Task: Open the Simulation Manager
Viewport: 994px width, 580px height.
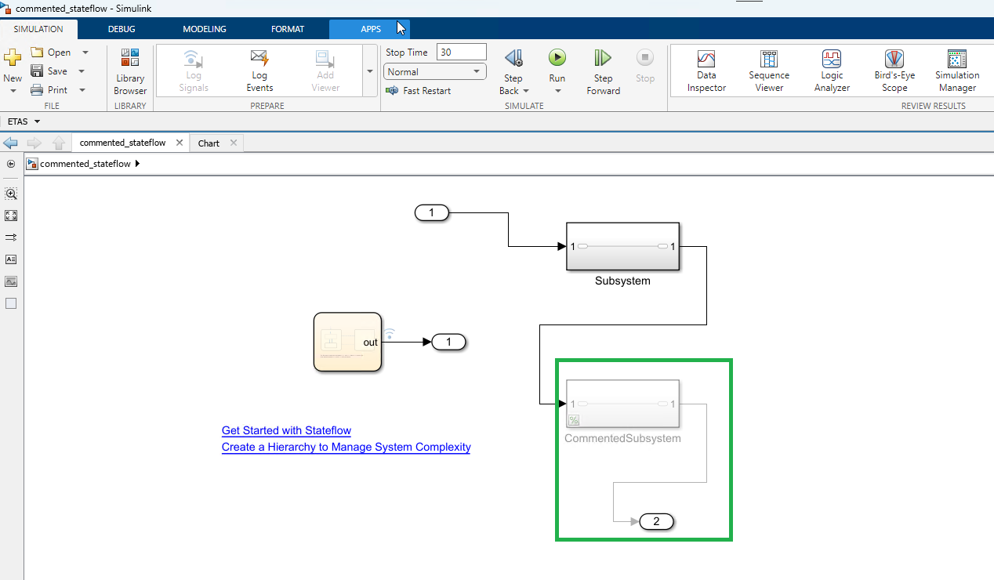Action: pos(957,71)
